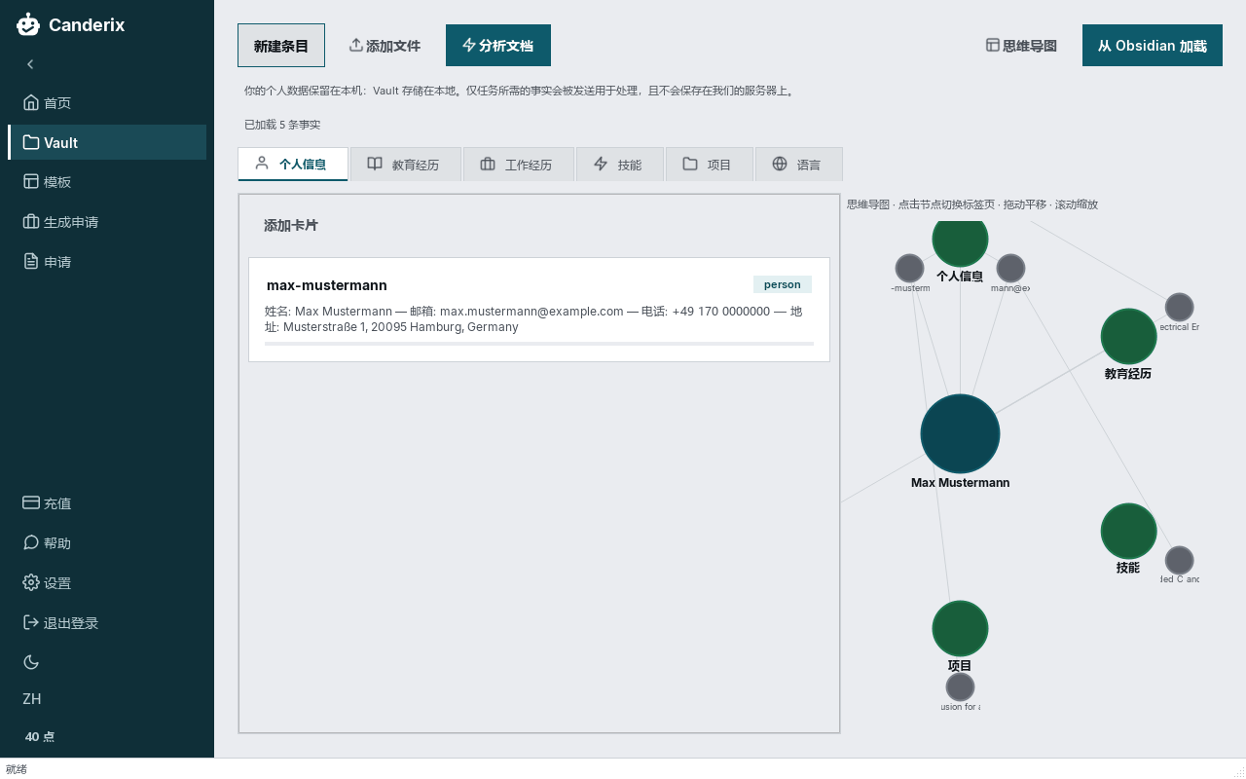
Task: Open 申请 applications in the sidebar
Action: [107, 262]
